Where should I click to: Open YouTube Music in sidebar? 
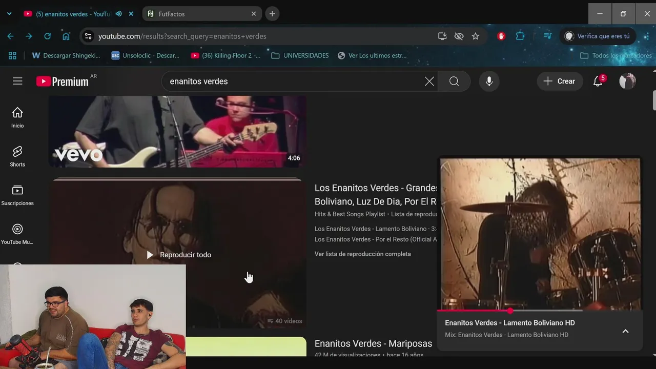click(17, 234)
